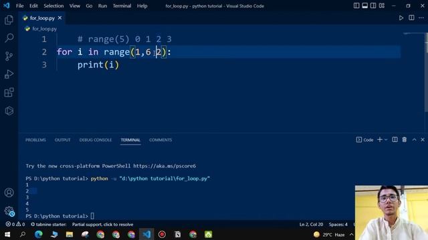Open the Windows Start menu
This screenshot has height=240, width=428.
(x=7, y=234)
